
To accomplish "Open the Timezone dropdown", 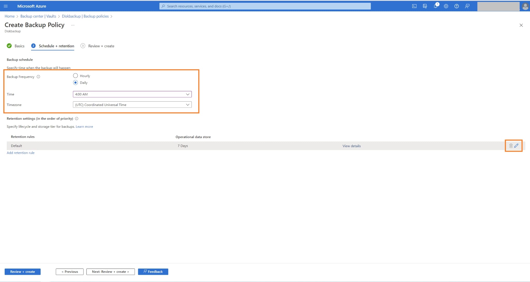I will 132,105.
